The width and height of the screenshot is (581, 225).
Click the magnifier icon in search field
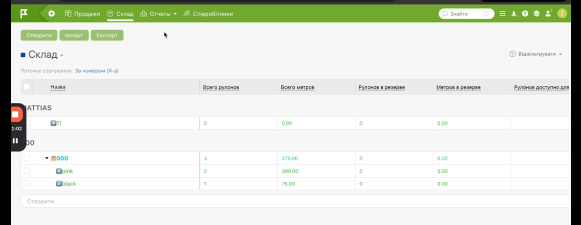click(x=445, y=14)
